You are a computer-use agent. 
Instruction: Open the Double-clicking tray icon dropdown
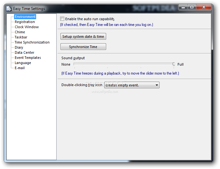[132, 85]
